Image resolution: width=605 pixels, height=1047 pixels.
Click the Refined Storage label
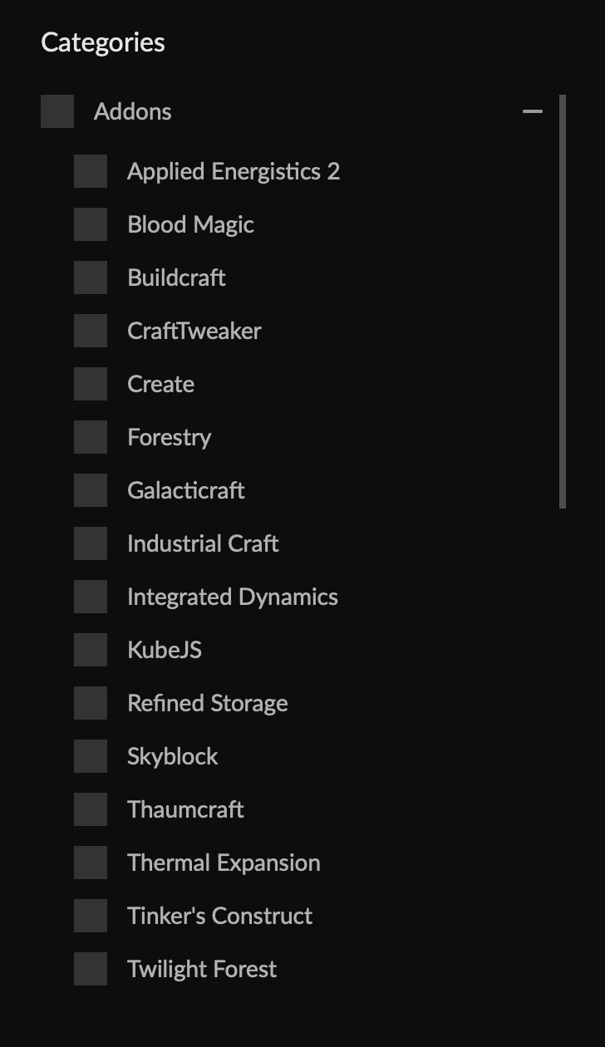[x=207, y=703]
